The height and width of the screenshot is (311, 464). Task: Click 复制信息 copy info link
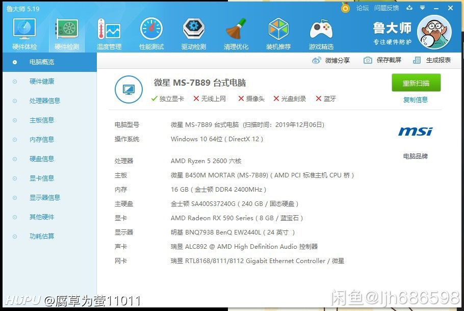coord(416,100)
